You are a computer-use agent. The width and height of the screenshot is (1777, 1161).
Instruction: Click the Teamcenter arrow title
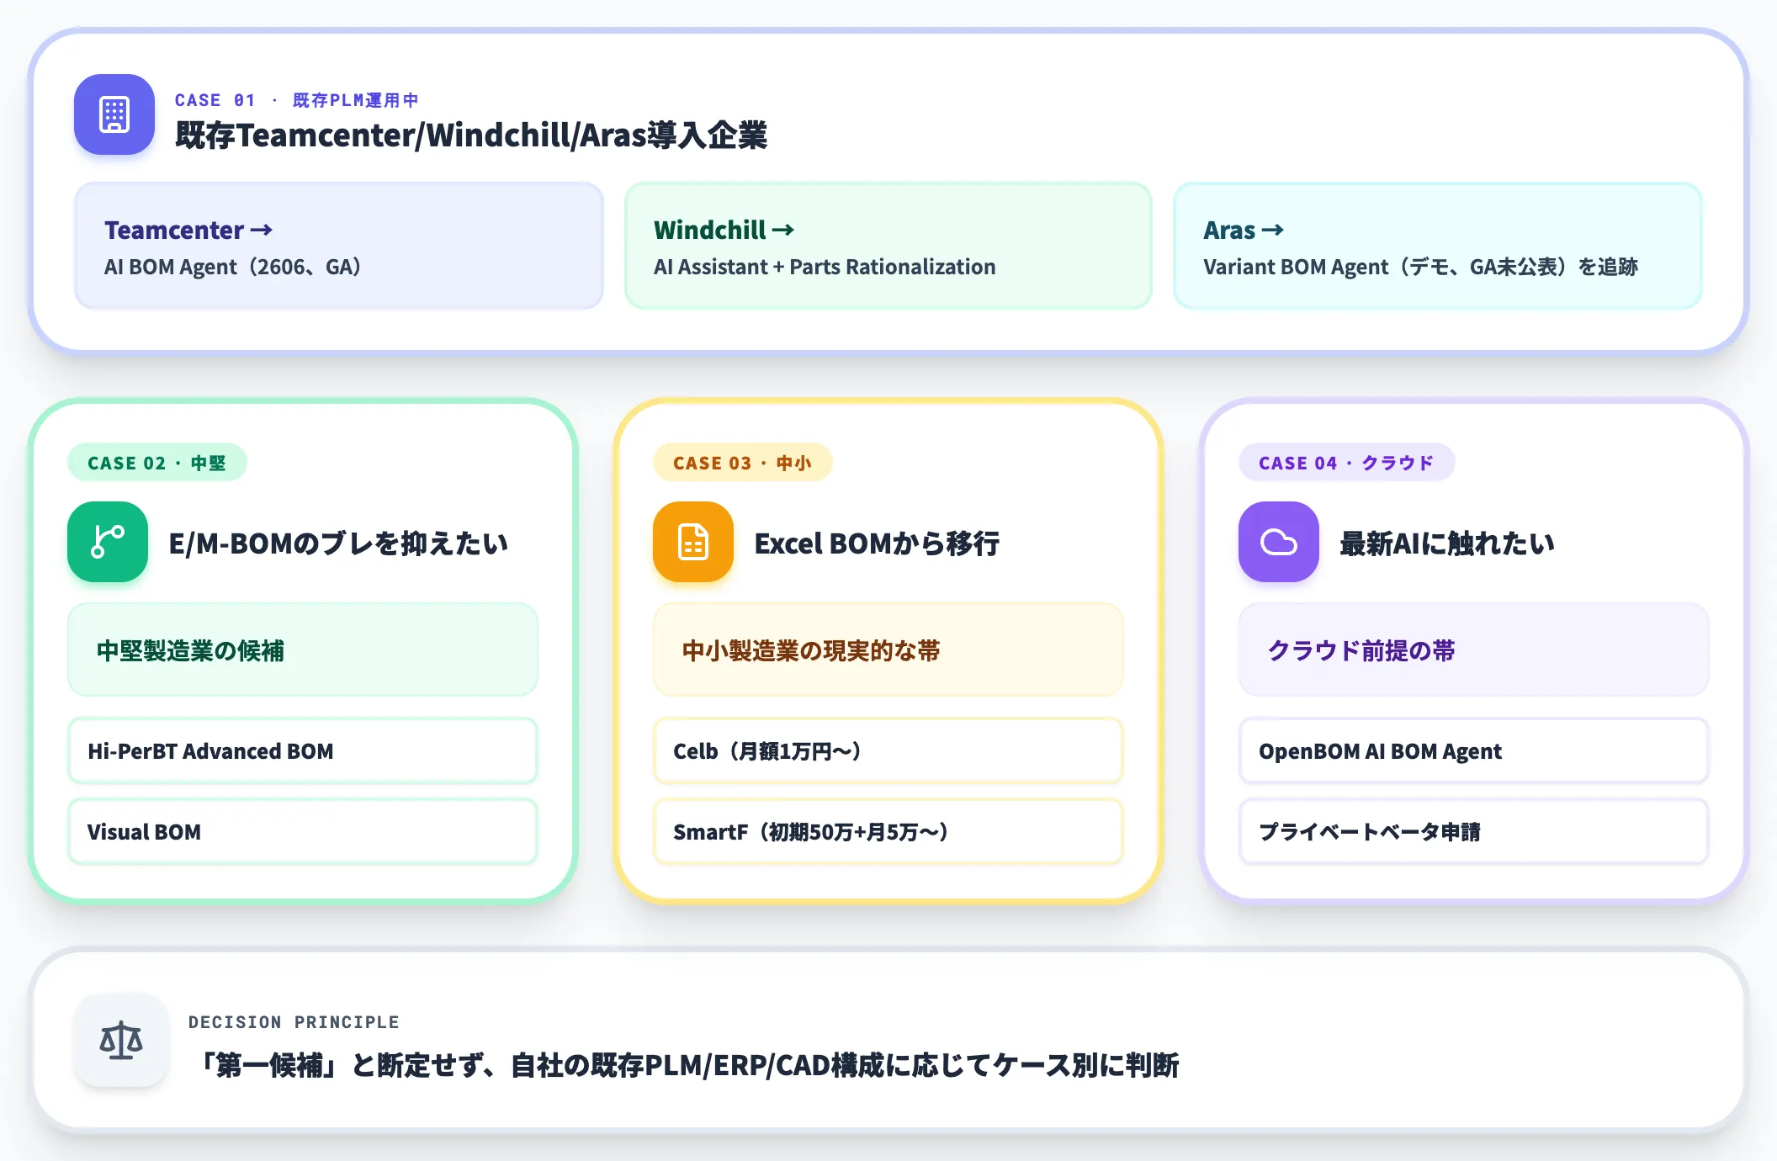pyautogui.click(x=188, y=230)
